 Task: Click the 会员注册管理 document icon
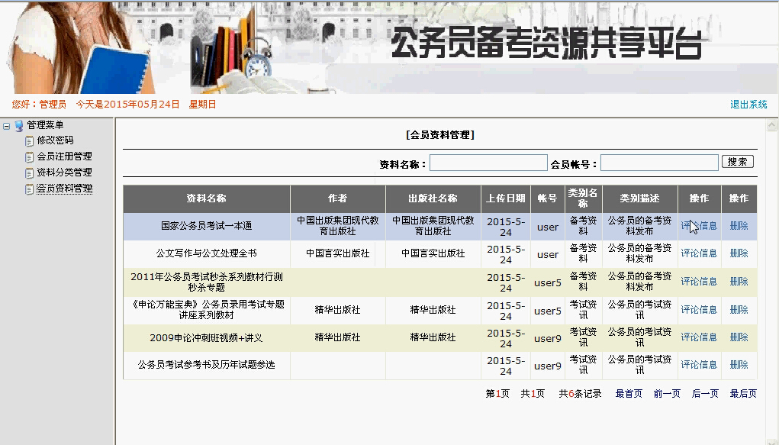[29, 157]
